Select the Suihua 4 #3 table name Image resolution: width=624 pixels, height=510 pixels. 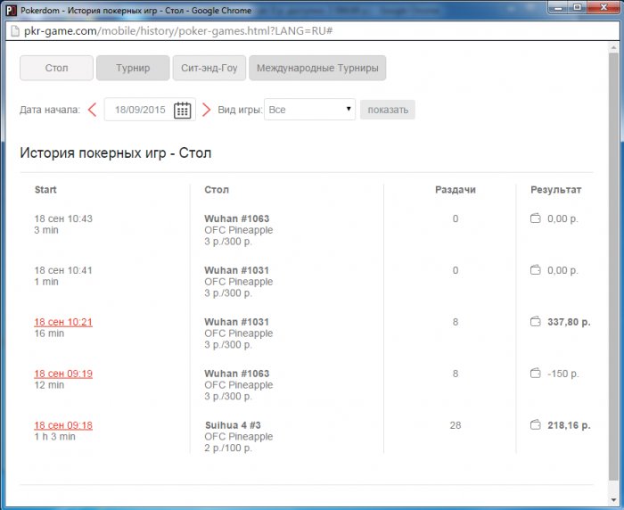coord(233,425)
